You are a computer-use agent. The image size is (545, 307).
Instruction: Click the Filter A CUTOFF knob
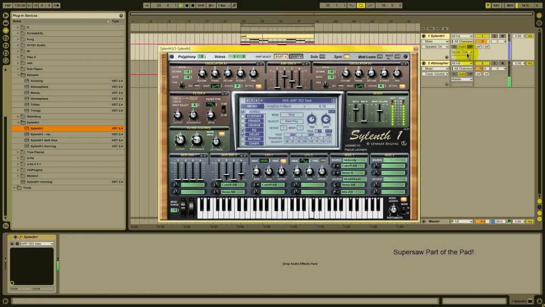point(178,115)
